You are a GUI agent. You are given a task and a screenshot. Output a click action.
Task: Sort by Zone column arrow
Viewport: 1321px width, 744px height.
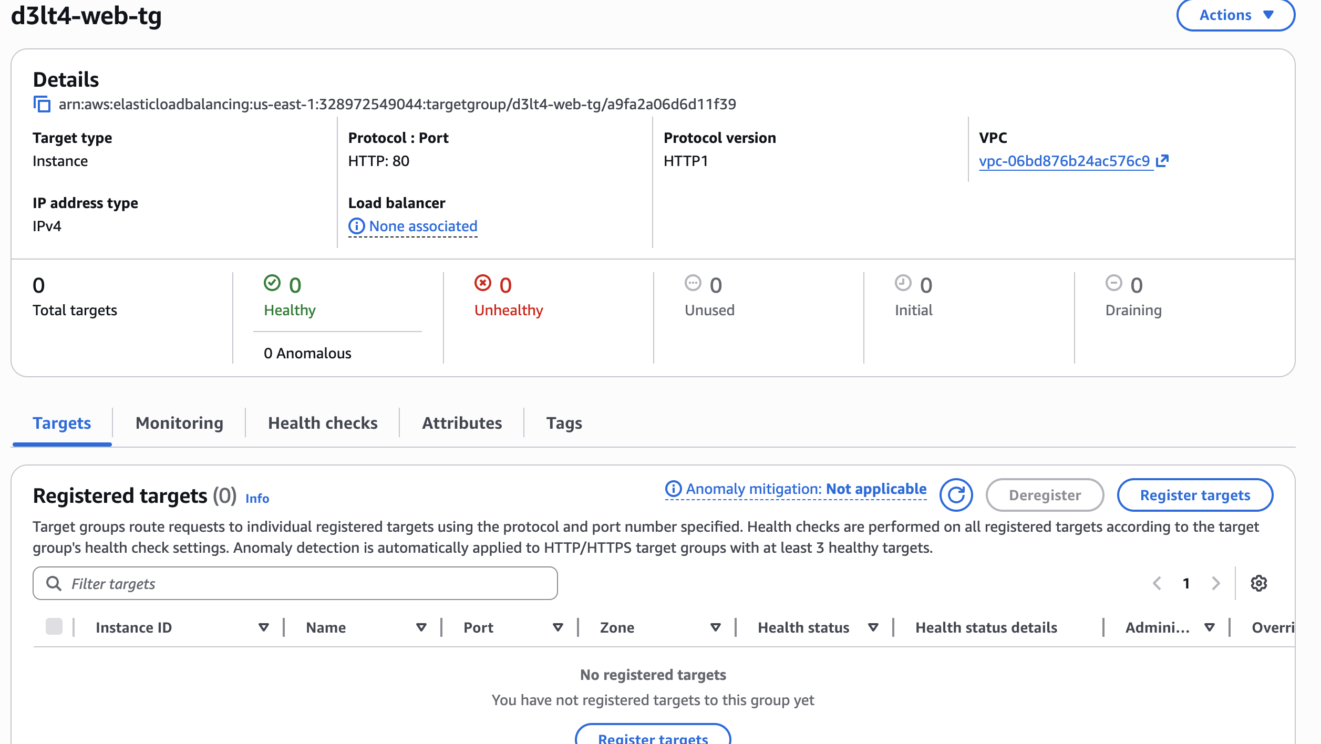[x=715, y=627]
